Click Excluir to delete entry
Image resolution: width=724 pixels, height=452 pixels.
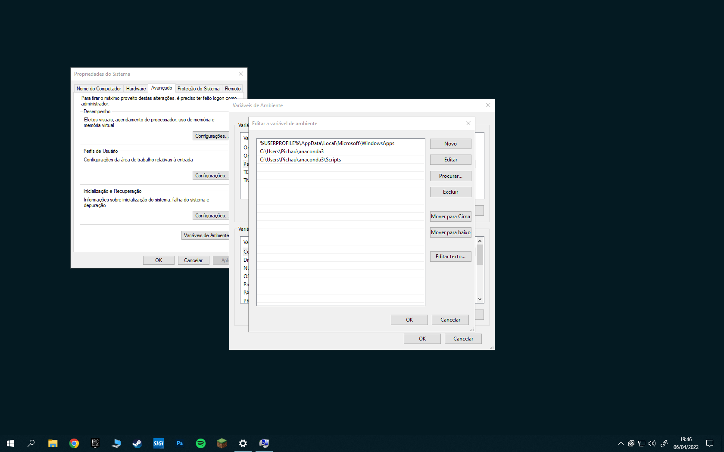[x=450, y=192]
